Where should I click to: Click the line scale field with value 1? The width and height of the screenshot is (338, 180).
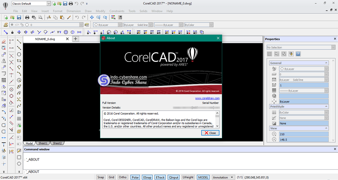pos(304,86)
